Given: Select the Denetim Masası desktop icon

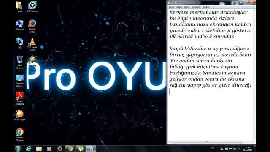Looking at the screenshot, I should point(20,81).
